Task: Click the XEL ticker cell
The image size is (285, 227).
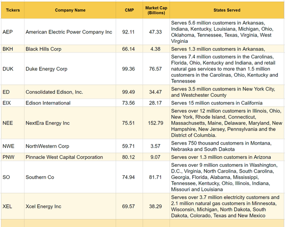Action: (12, 206)
